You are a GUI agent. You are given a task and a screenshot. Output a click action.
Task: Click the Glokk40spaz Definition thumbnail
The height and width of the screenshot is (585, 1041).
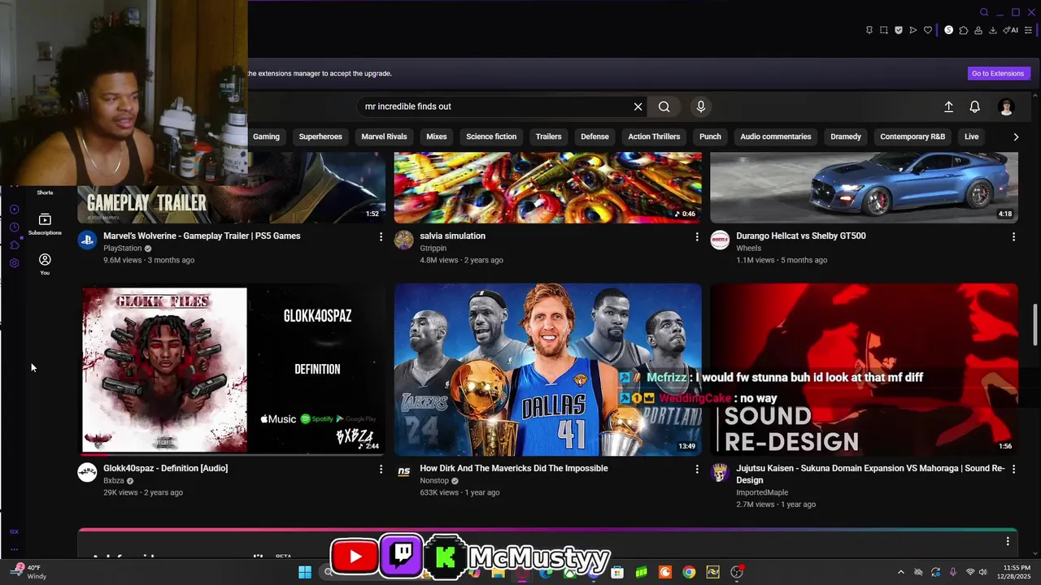[x=231, y=370]
